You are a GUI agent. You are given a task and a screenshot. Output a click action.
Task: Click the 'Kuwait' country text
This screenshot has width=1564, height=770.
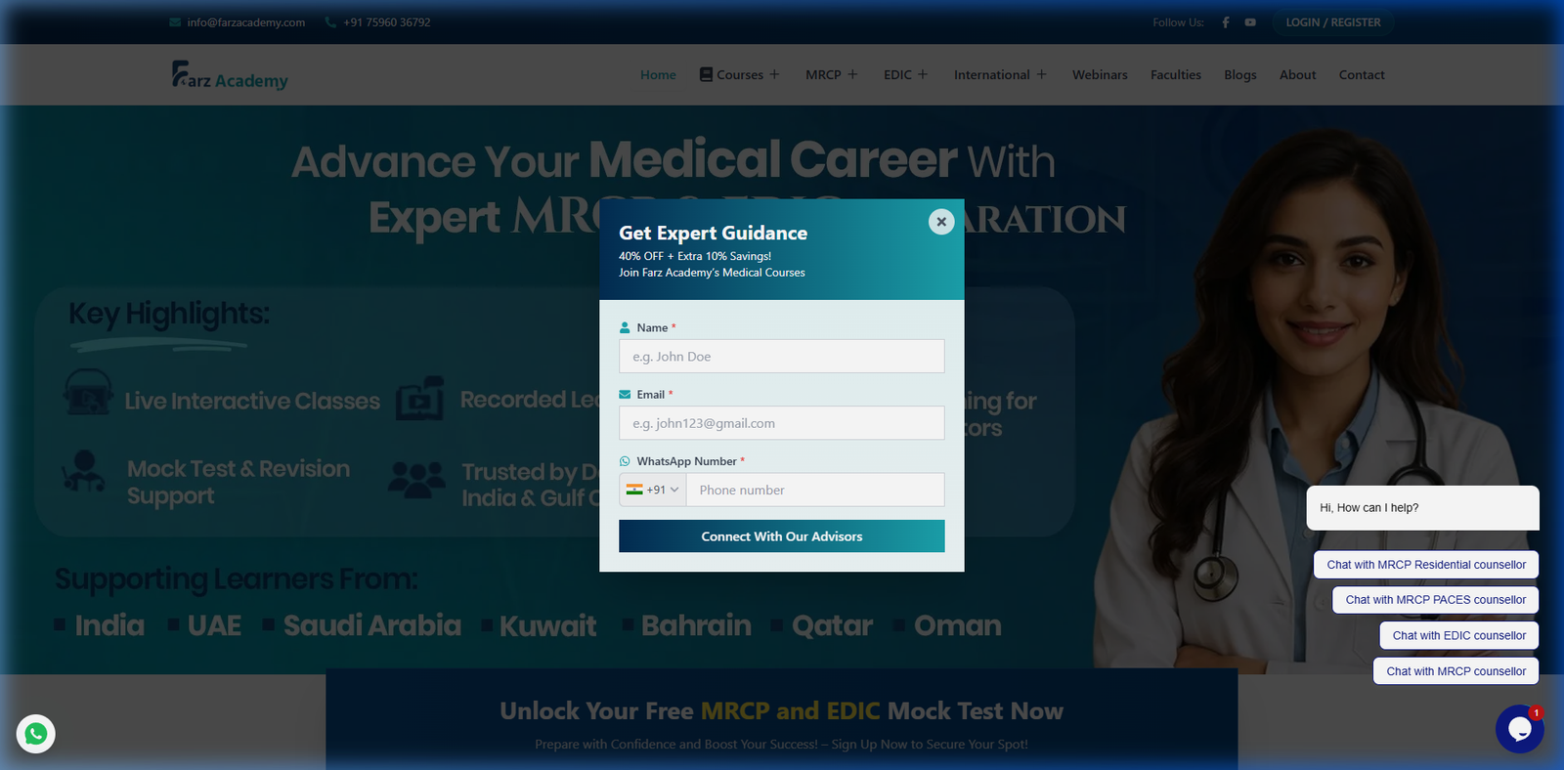click(x=548, y=625)
